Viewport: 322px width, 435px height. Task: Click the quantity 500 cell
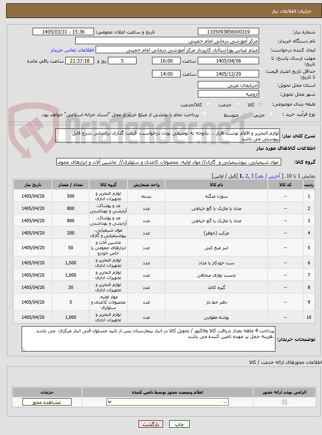pyautogui.click(x=71, y=196)
